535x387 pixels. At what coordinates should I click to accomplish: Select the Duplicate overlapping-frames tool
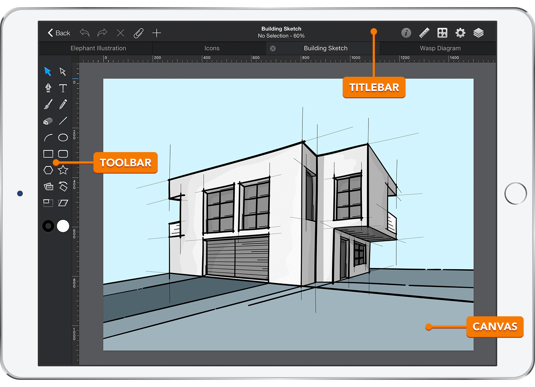[49, 186]
